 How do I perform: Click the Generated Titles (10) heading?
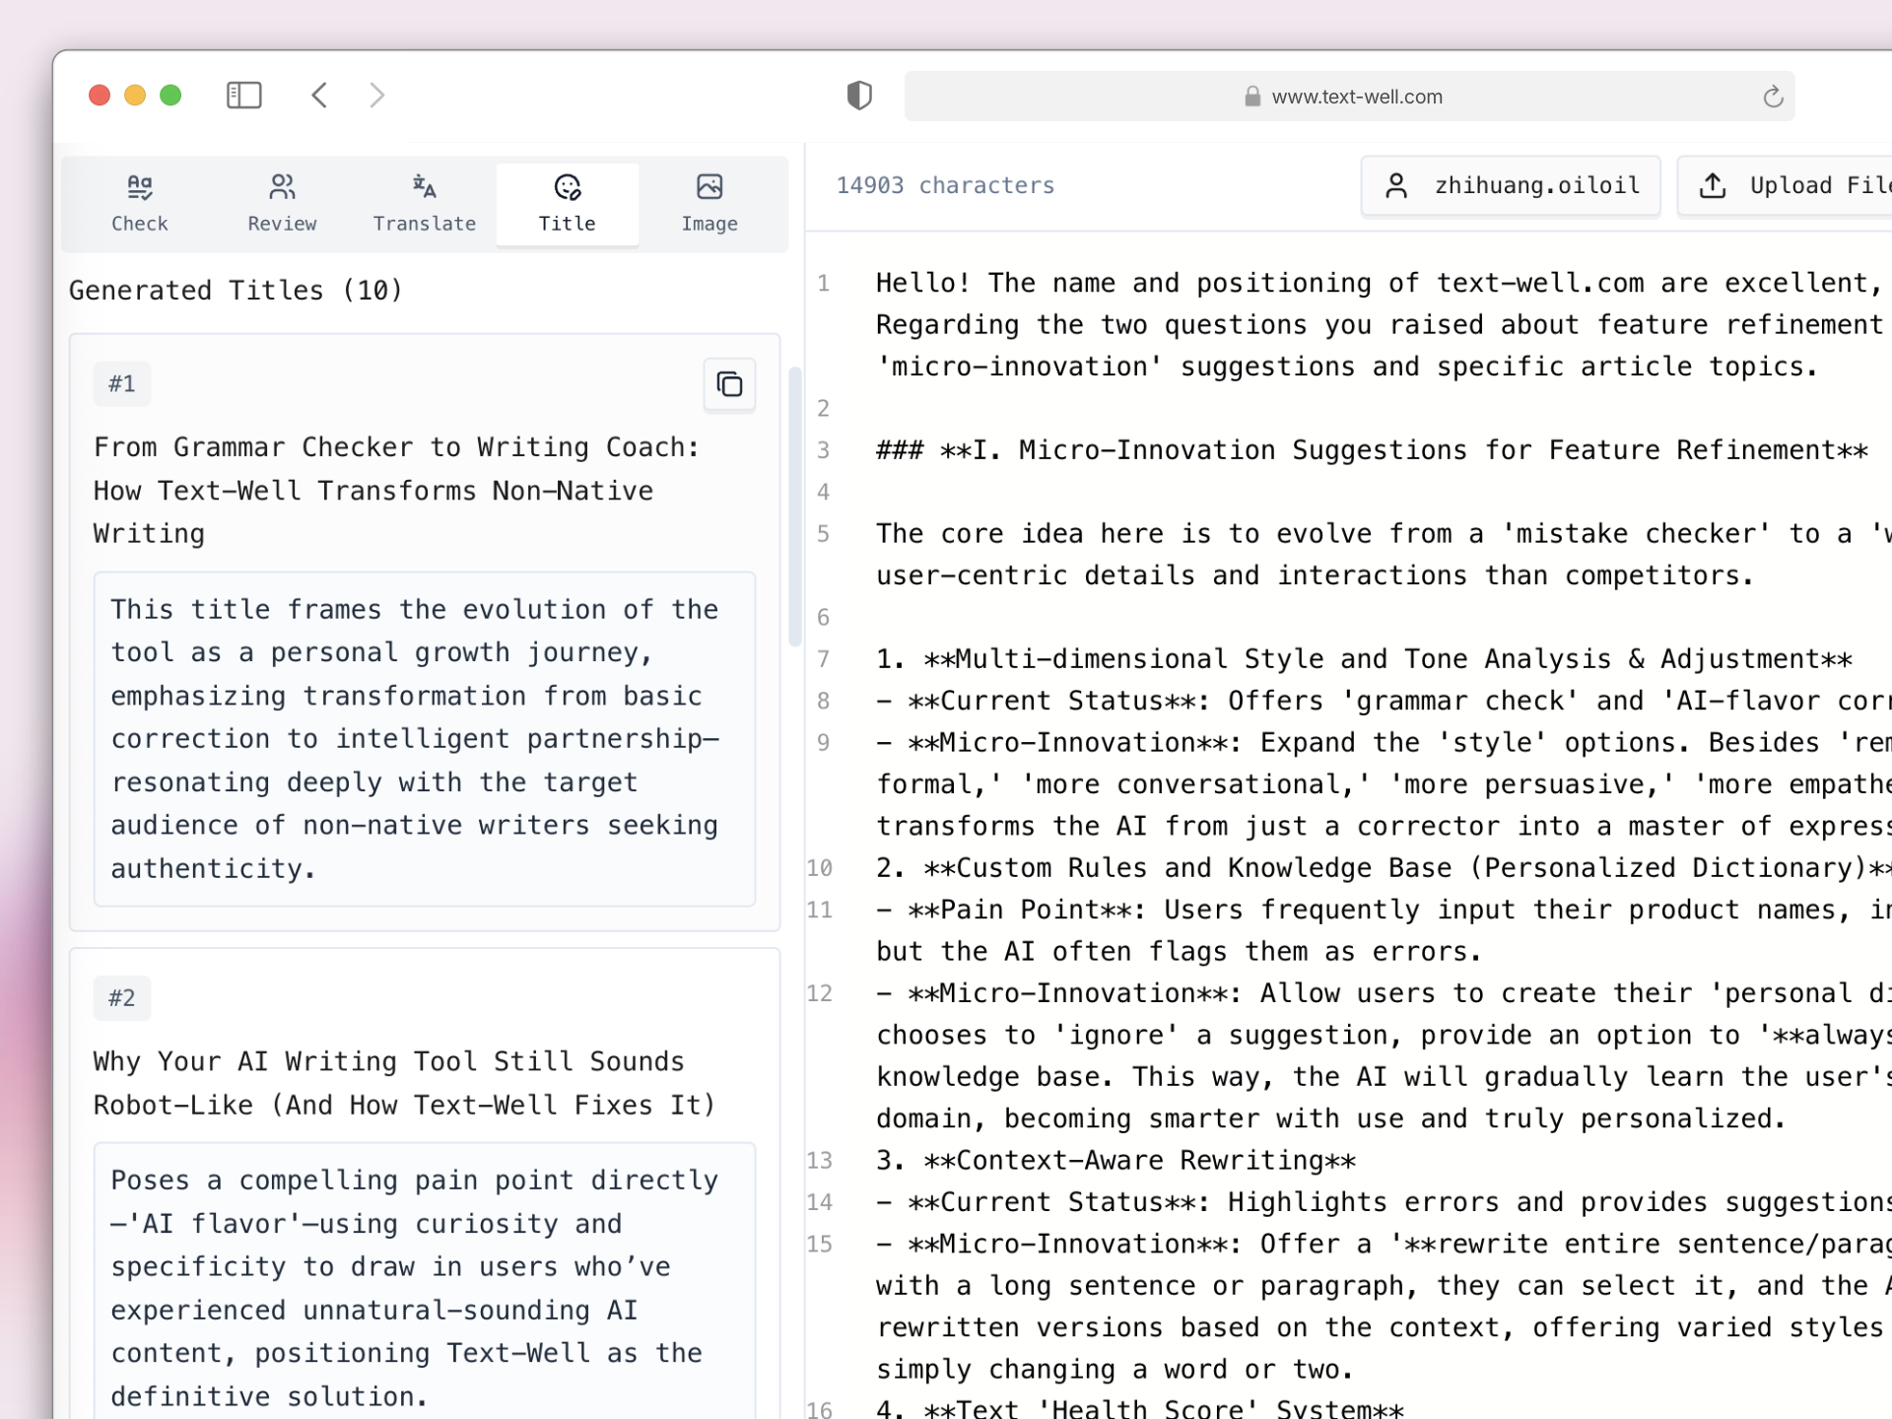point(236,290)
